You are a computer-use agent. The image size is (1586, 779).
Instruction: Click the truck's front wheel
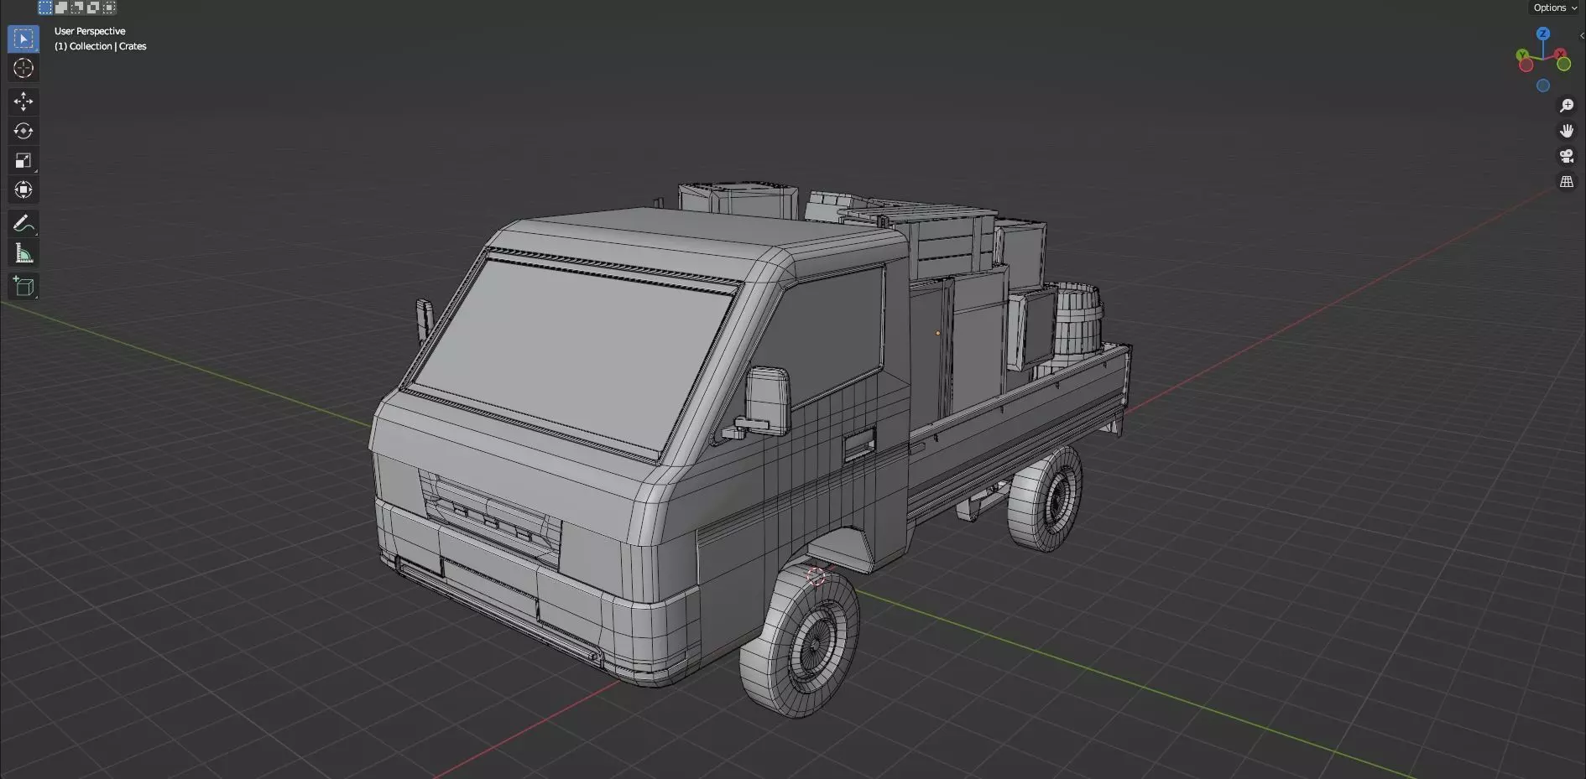pos(800,640)
